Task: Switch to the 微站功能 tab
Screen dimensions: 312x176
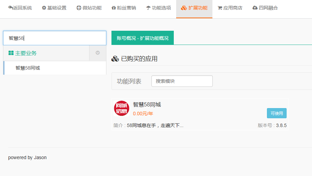Action: pos(89,8)
